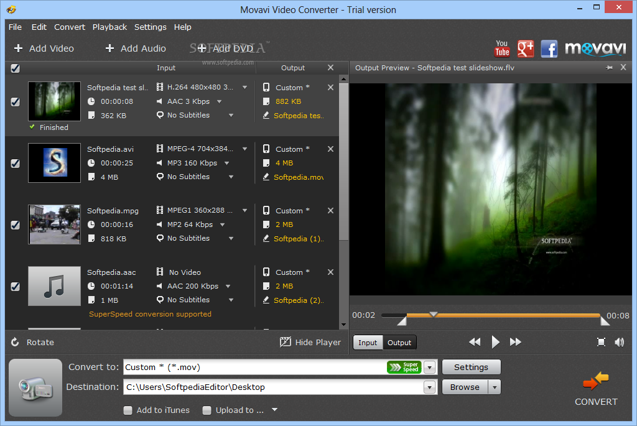
Task: Play the output preview
Action: pyautogui.click(x=495, y=342)
